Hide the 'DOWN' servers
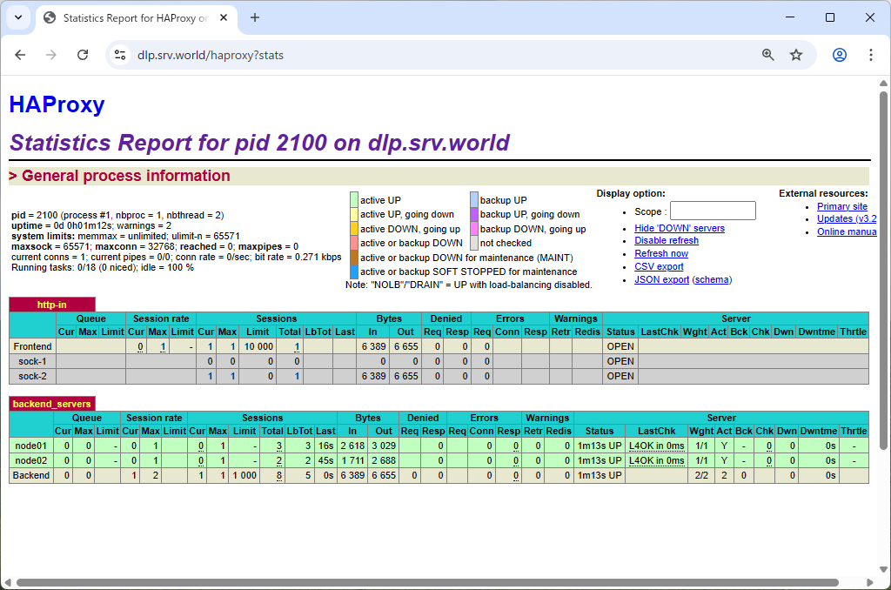This screenshot has height=590, width=891. [679, 227]
